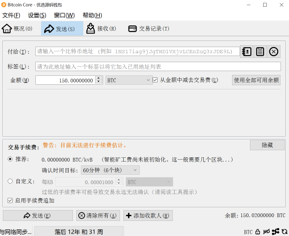This screenshot has height=236, width=289.
Task: Click the 付给 address input field
Action: [x=137, y=52]
